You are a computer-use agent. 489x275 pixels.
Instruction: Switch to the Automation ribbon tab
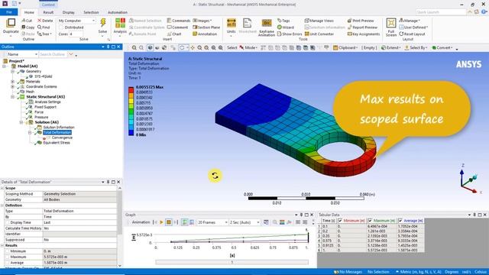[118, 12]
